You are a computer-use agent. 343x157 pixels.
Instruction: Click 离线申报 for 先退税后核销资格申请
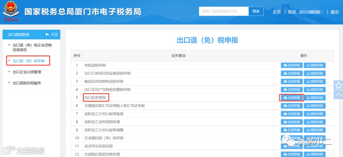[x=314, y=154]
